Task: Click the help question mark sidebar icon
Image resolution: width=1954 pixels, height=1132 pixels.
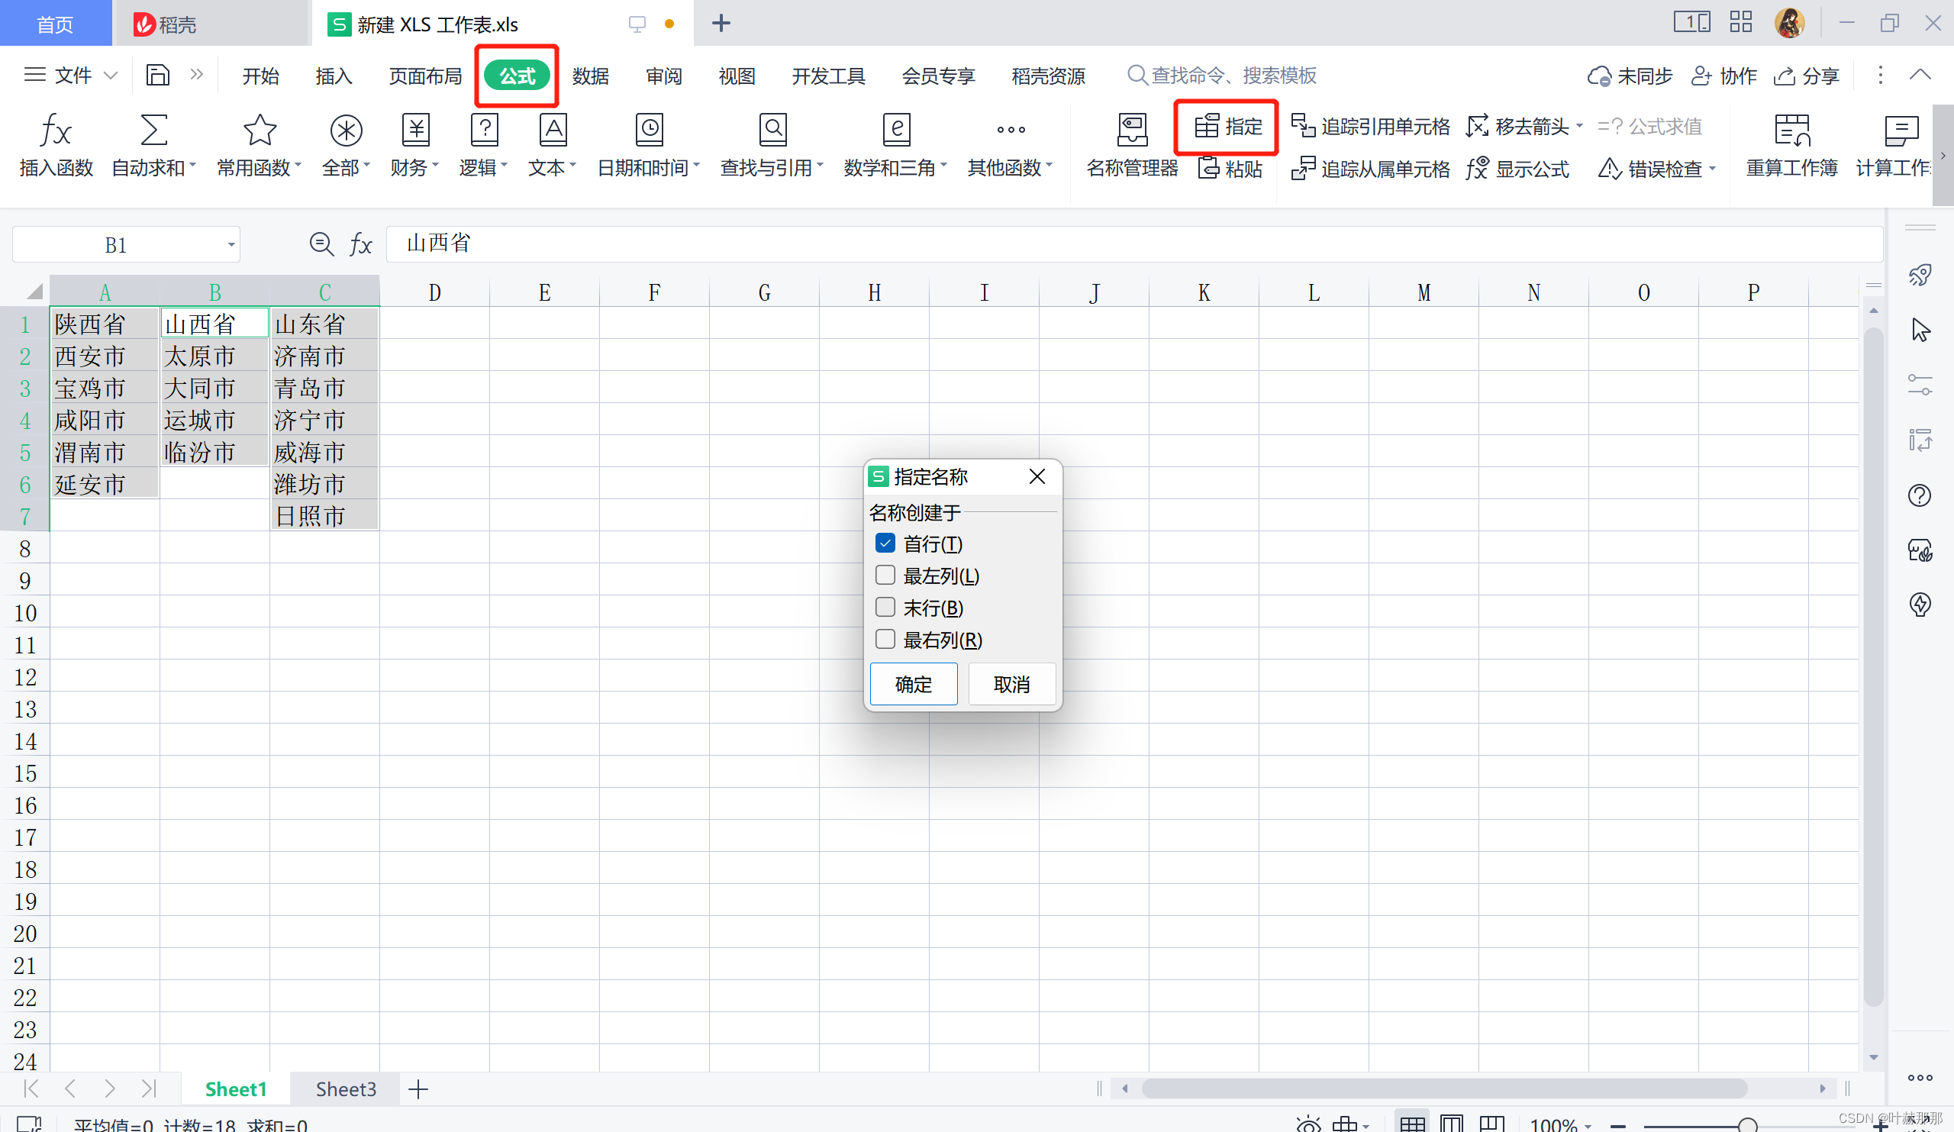Action: tap(1919, 495)
